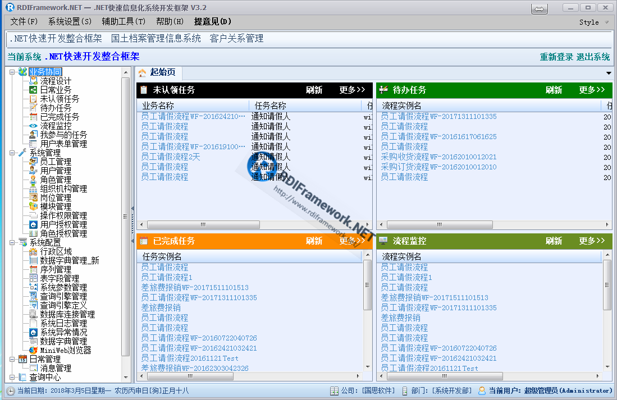
Task: Switch to 国土档案管理信息系统
Action: click(x=156, y=39)
